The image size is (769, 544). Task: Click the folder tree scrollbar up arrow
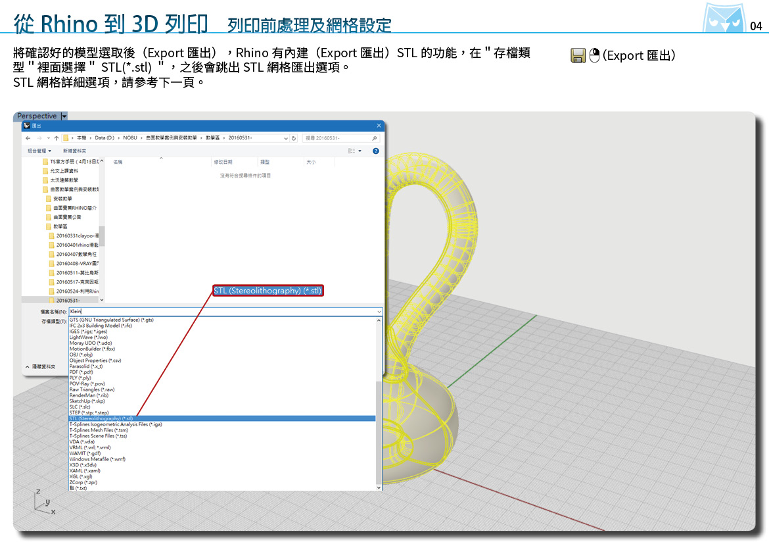(102, 161)
